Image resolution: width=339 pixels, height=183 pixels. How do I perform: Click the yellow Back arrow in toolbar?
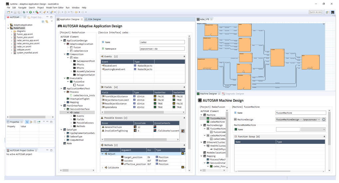click(76, 12)
